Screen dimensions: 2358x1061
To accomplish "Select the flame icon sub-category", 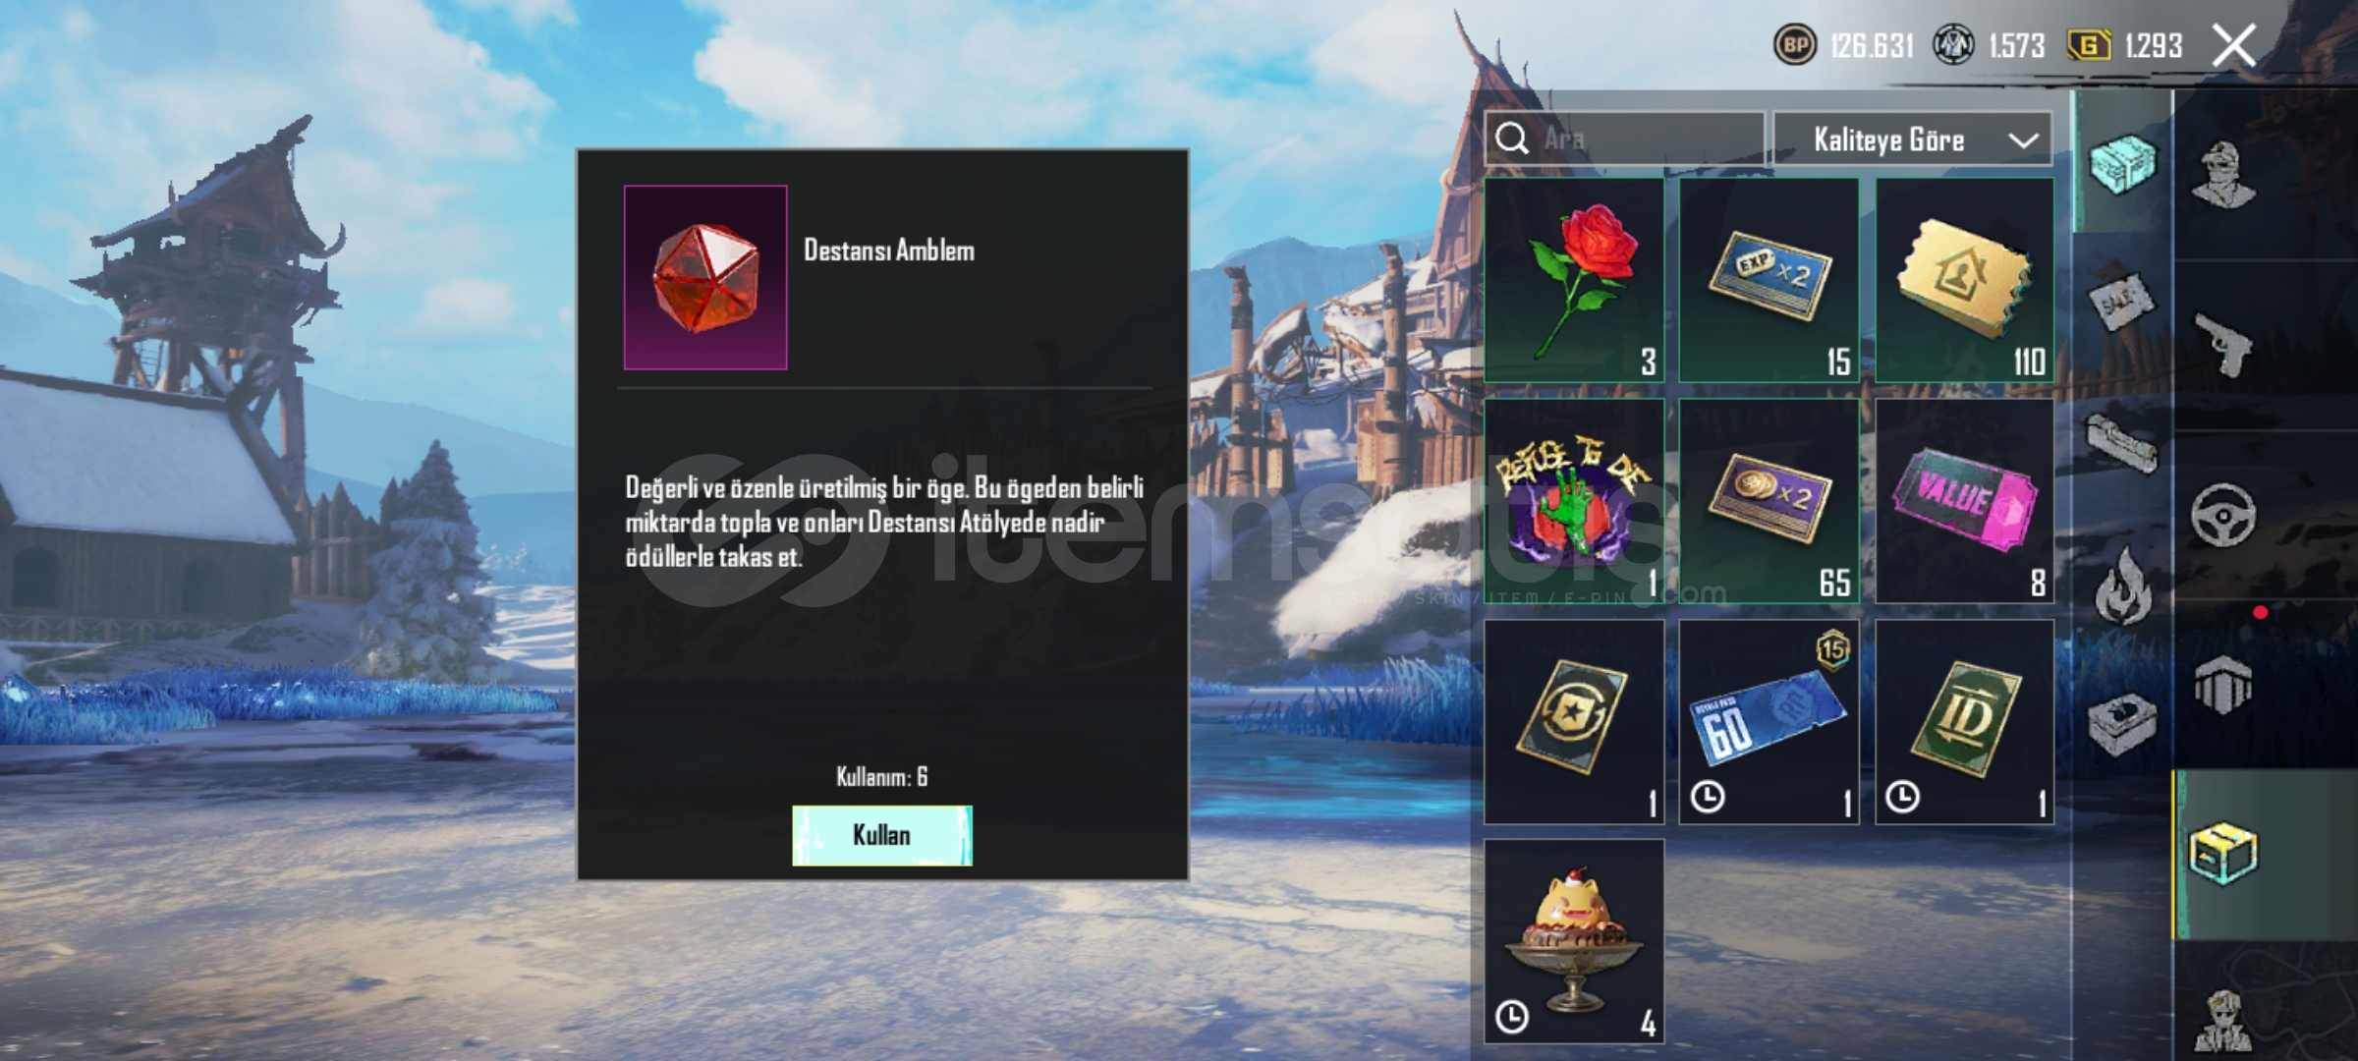I will point(2122,586).
